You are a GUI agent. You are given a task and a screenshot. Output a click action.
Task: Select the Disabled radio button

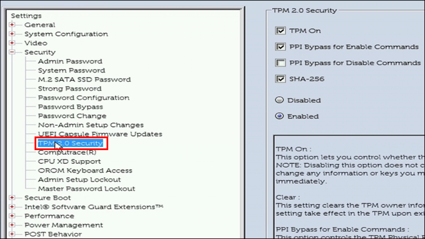(279, 100)
